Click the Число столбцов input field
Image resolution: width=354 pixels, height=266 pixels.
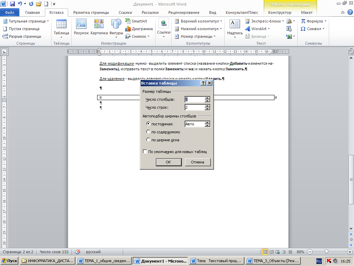pos(195,99)
